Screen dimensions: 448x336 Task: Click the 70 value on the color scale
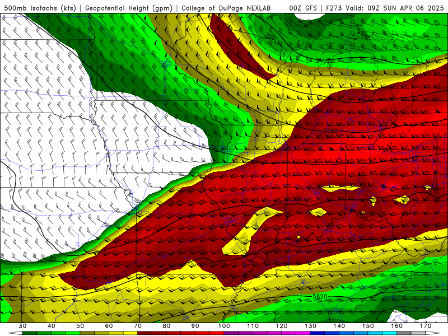point(138,326)
